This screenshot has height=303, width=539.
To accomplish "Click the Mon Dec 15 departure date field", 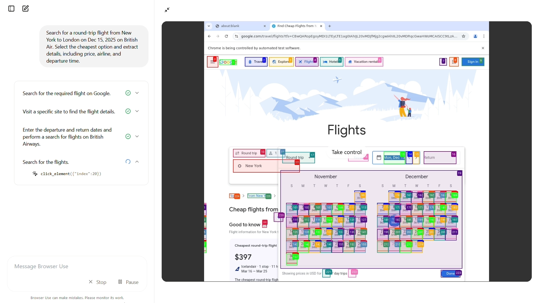I will [x=393, y=157].
